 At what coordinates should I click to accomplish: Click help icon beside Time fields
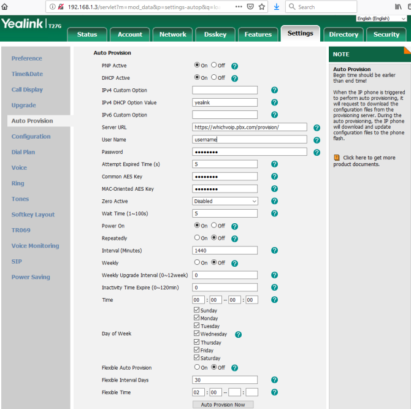coord(274,300)
